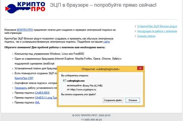Viewport: 183px width, 121px height.
Task: Open О КриптоПро ЭЦП Browser plug-in link
Action: click(x=157, y=26)
